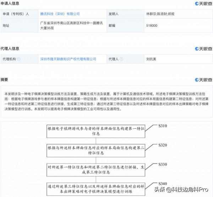Select the inventor names 林群芬;陈添财;郑规

(x=160, y=14)
